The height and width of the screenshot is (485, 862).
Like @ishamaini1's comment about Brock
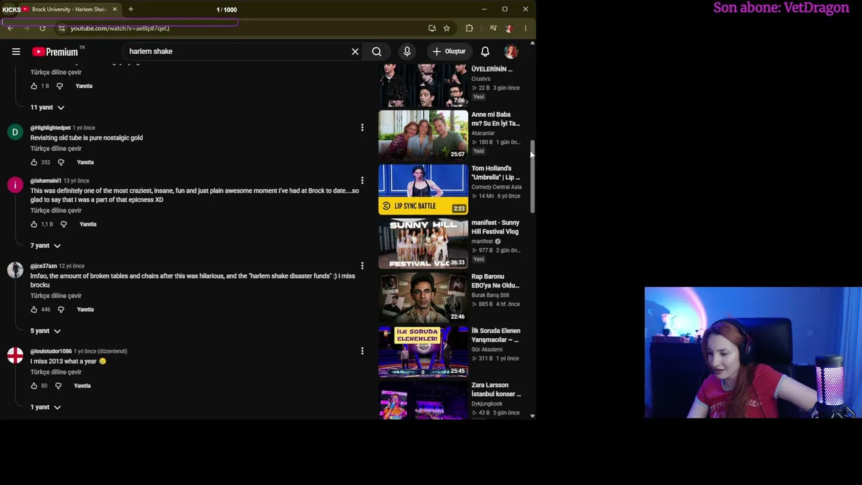(34, 224)
